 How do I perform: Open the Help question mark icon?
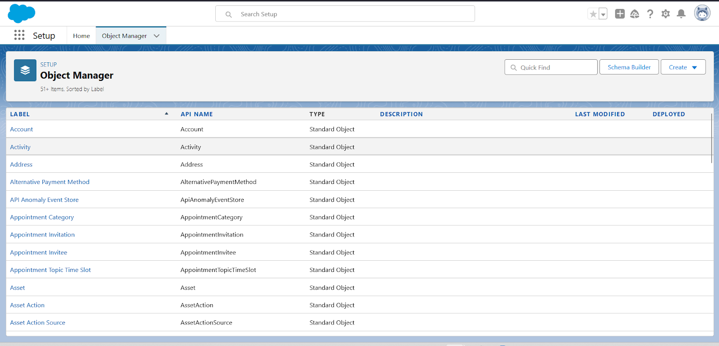point(650,14)
